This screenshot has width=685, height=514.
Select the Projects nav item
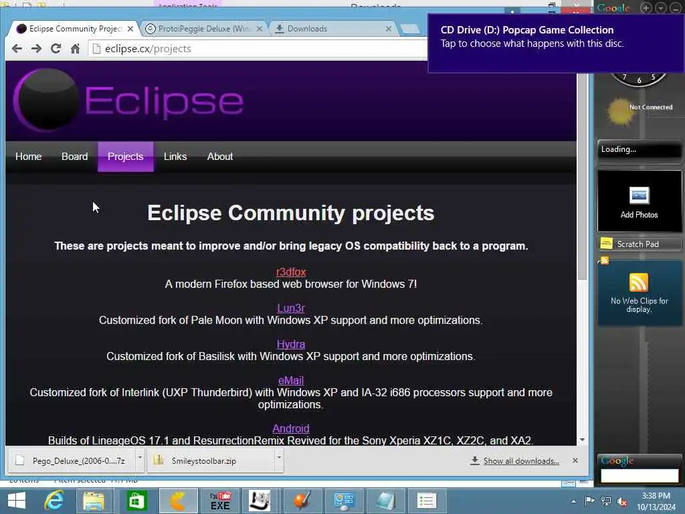point(125,157)
